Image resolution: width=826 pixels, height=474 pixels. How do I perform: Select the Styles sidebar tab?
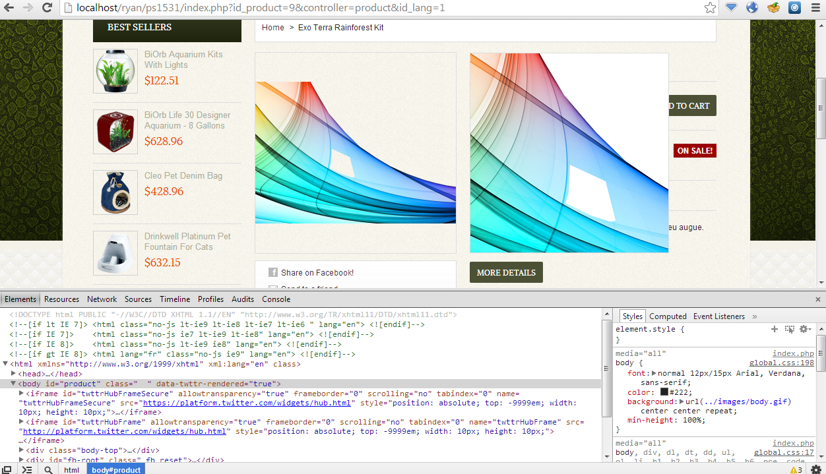pos(632,316)
